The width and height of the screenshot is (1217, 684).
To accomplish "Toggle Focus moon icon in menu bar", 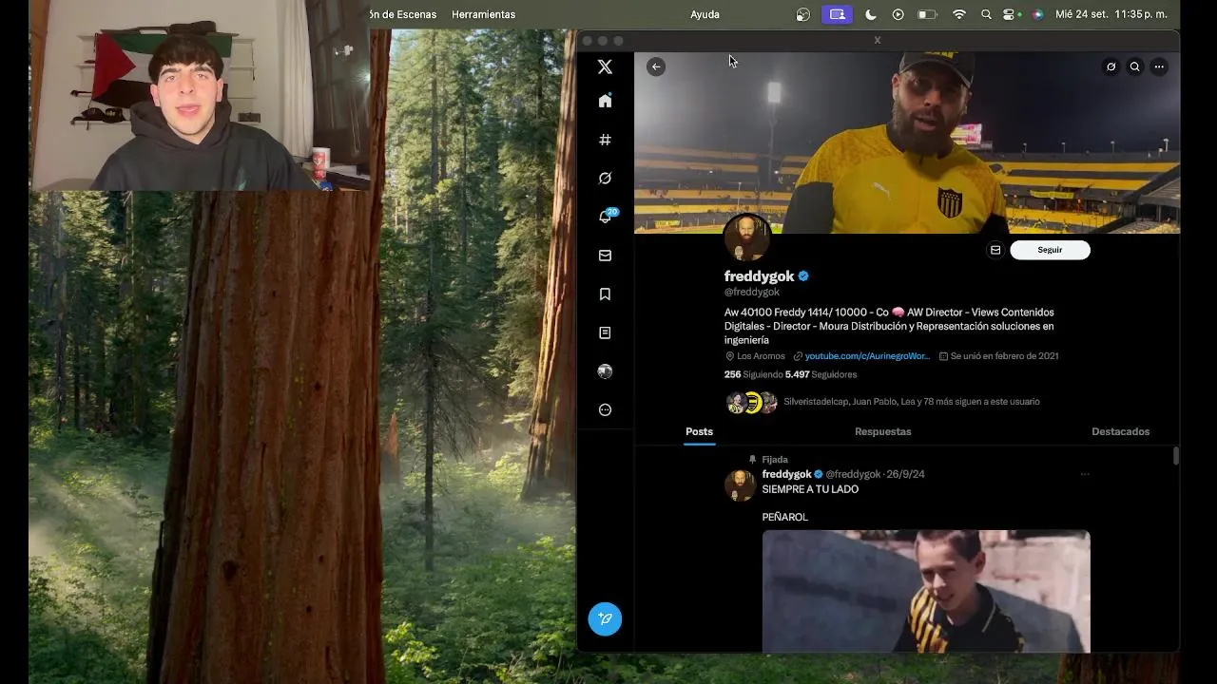I will coord(871,14).
